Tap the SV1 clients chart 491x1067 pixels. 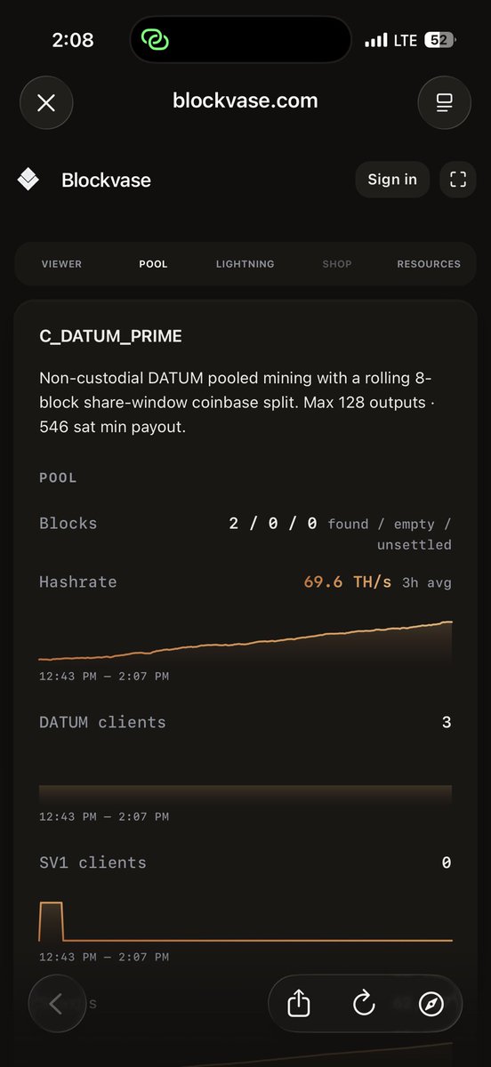[x=245, y=922]
